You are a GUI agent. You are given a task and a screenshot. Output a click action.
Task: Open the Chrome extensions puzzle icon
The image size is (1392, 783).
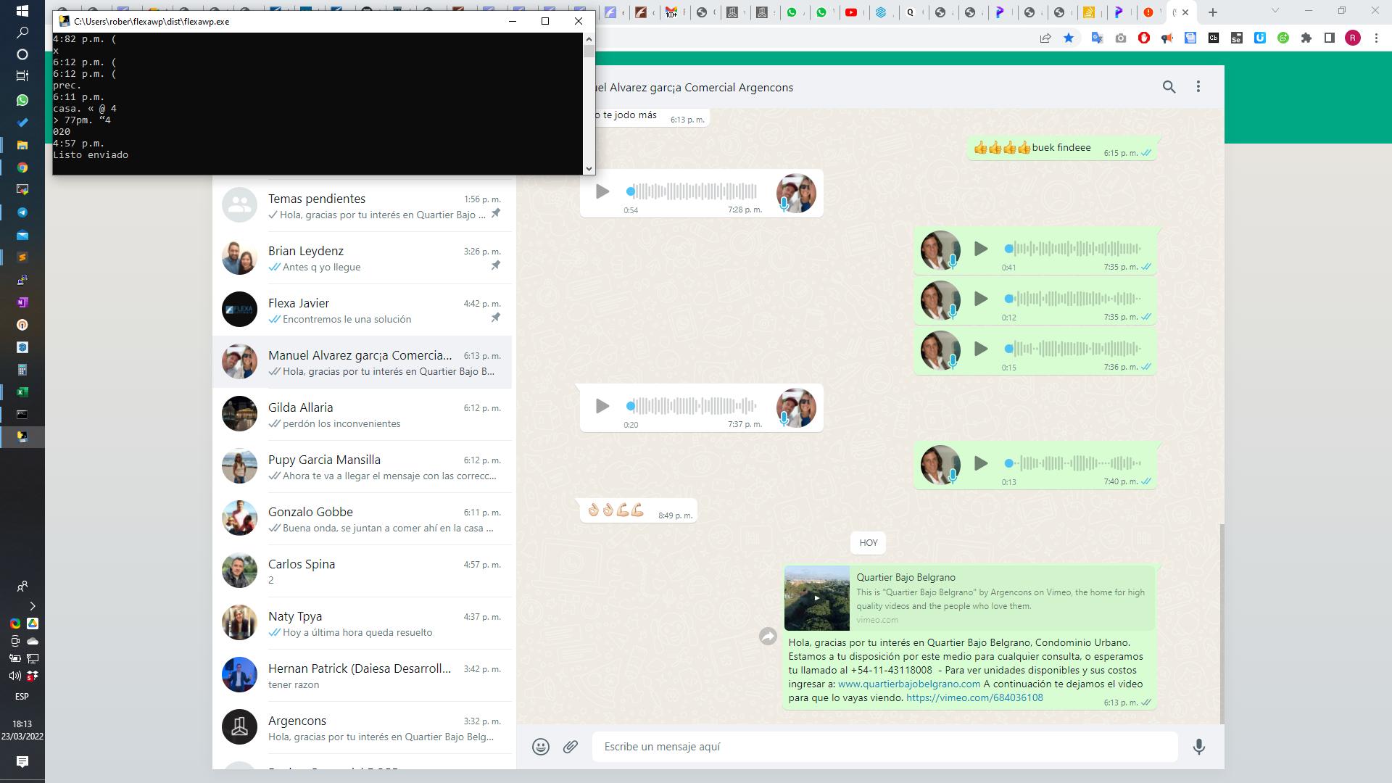coord(1306,38)
